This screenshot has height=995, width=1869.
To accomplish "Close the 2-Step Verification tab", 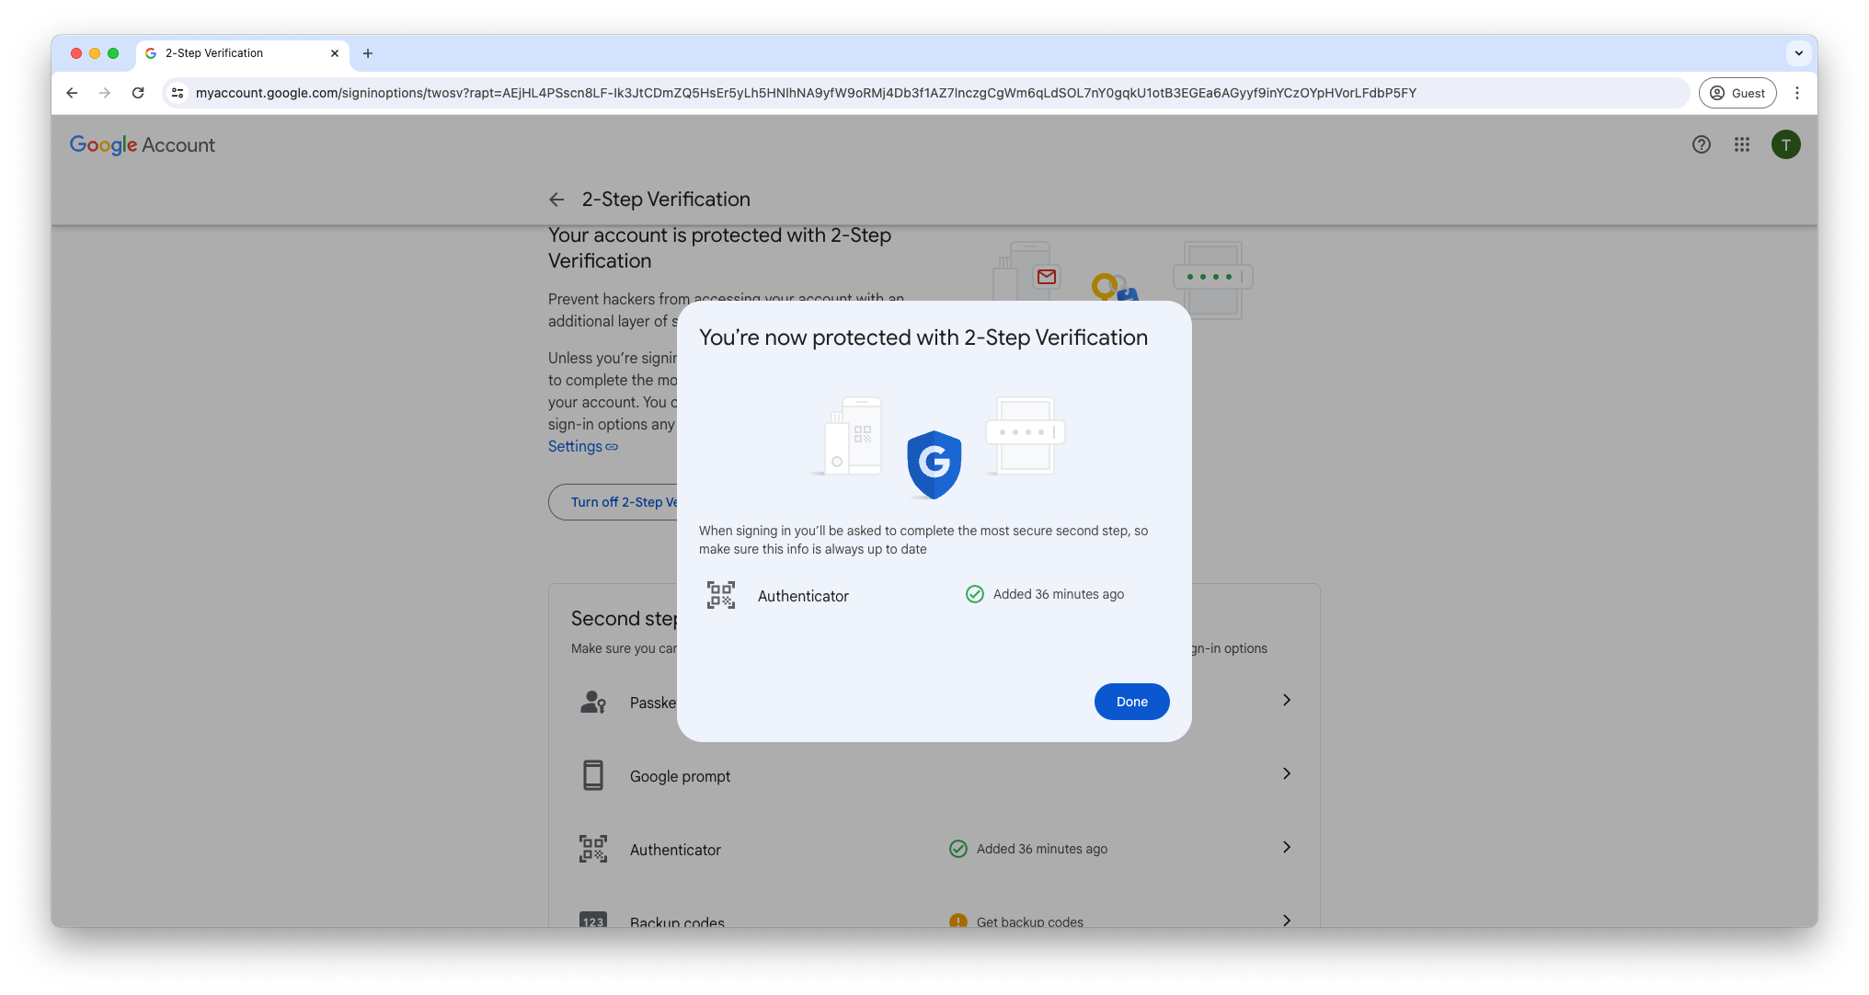I will (x=334, y=53).
